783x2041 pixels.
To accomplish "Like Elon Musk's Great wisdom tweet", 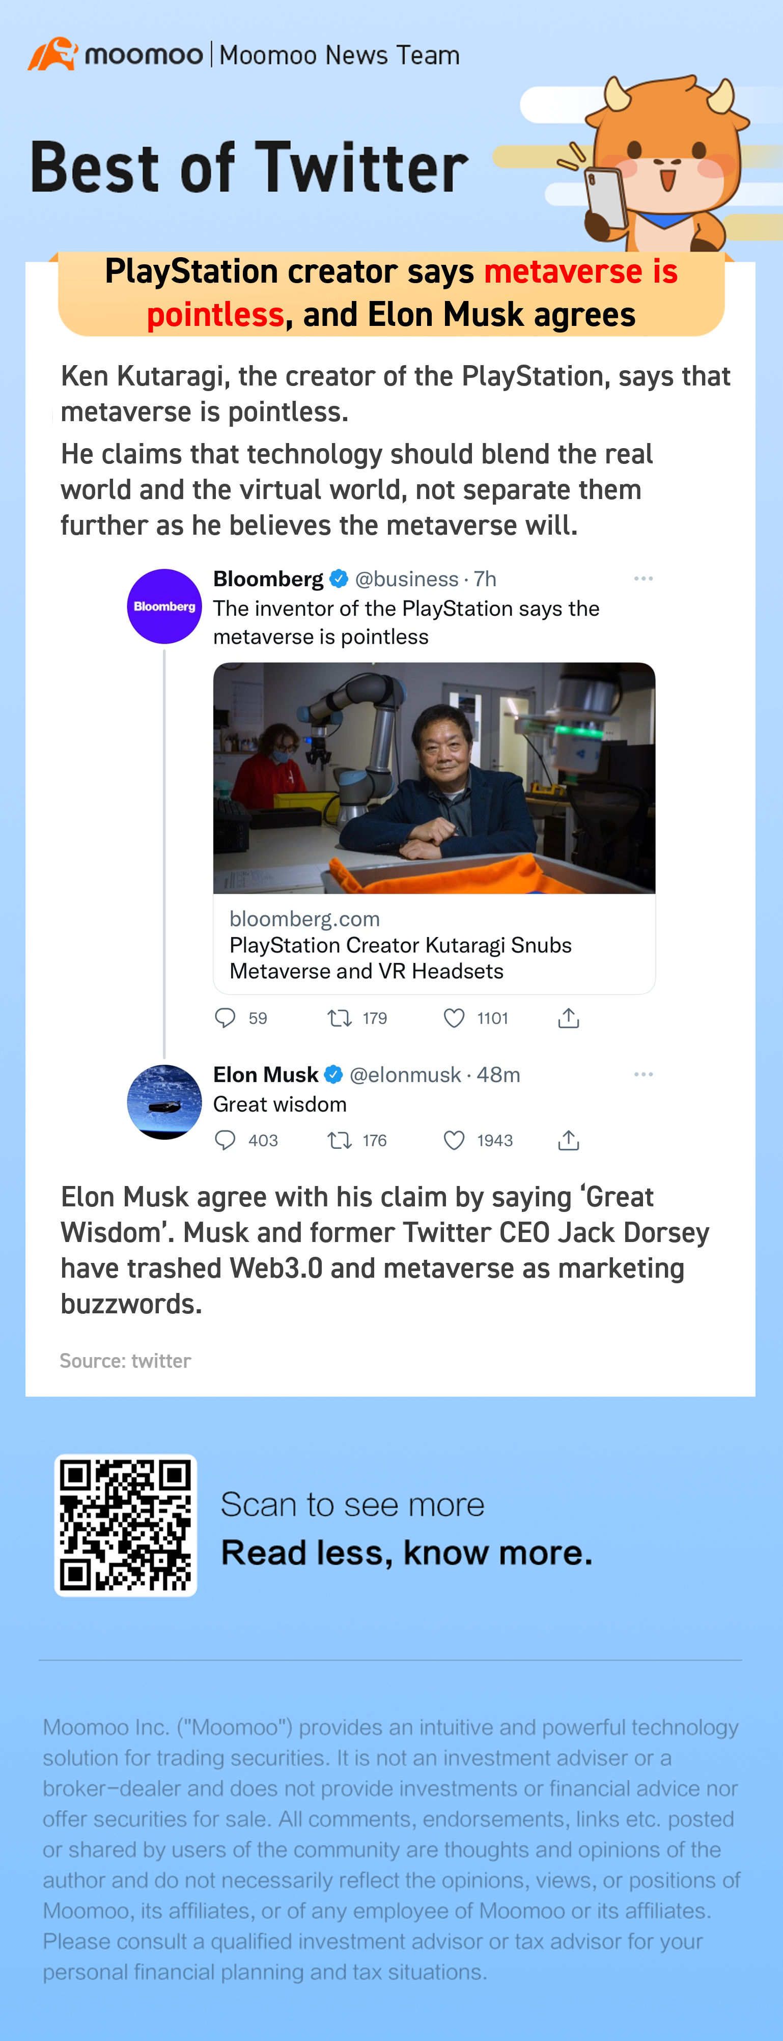I will coord(454,1140).
